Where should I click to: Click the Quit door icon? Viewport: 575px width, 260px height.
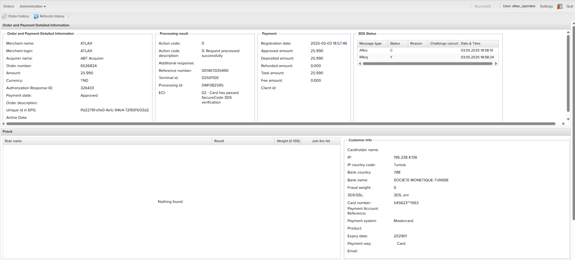560,6
